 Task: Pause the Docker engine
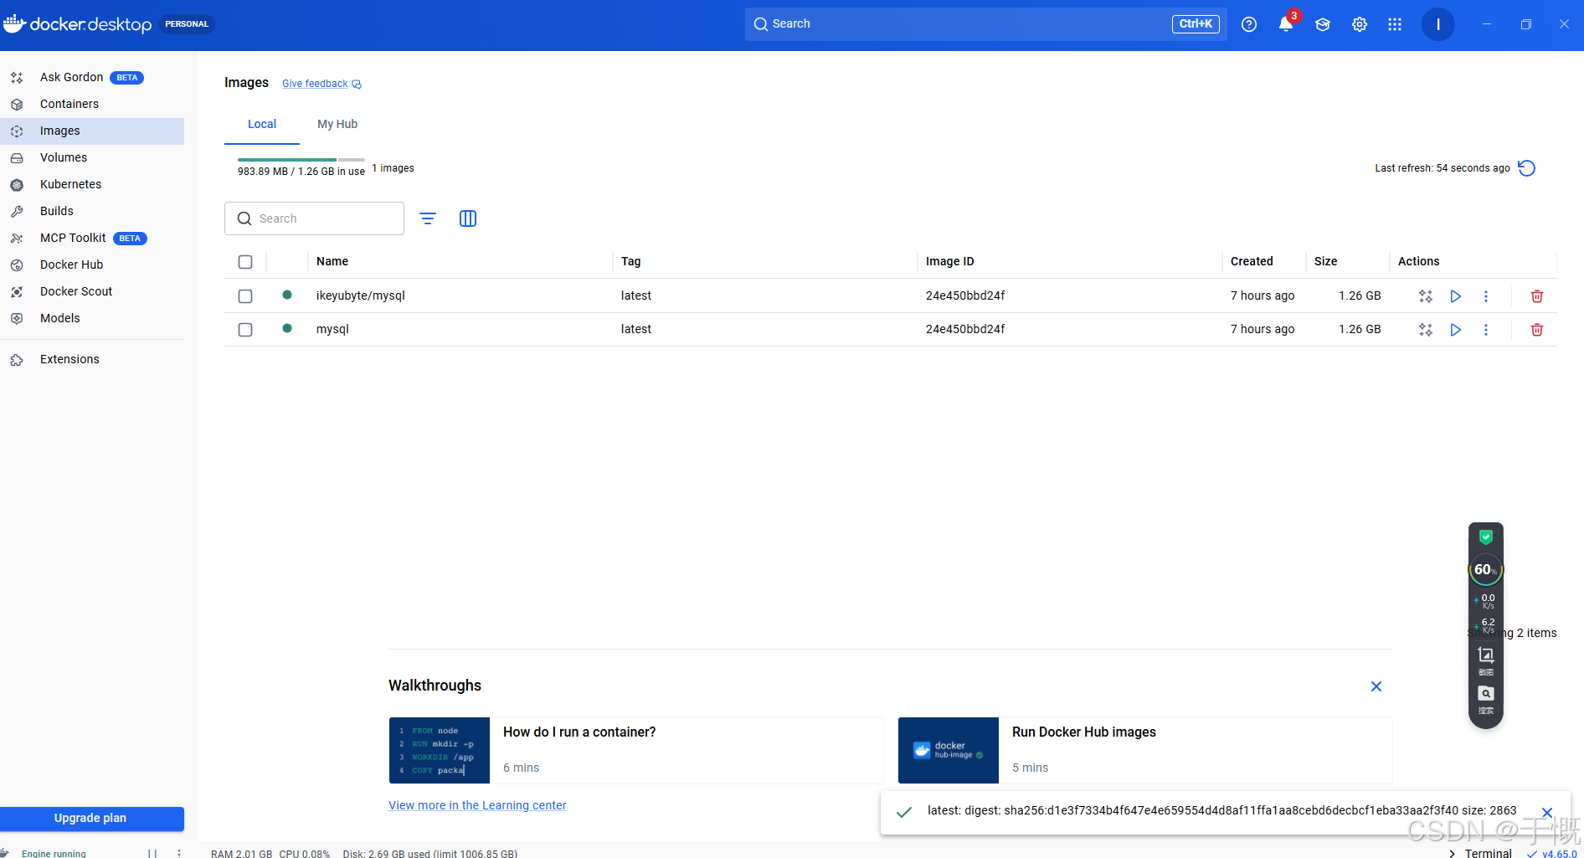[x=152, y=853]
